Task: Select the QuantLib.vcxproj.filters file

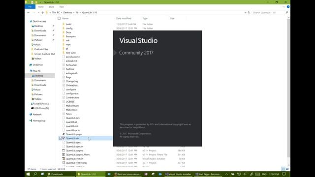Action: (x=78, y=154)
